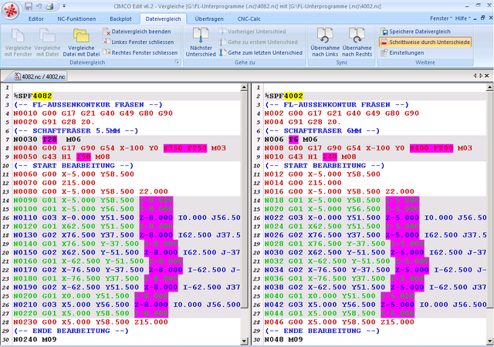Click highlighted T6 in right pane
The width and height of the screenshot is (494, 347).
(293, 139)
